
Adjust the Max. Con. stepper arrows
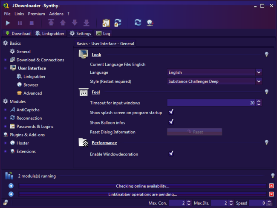point(189,203)
